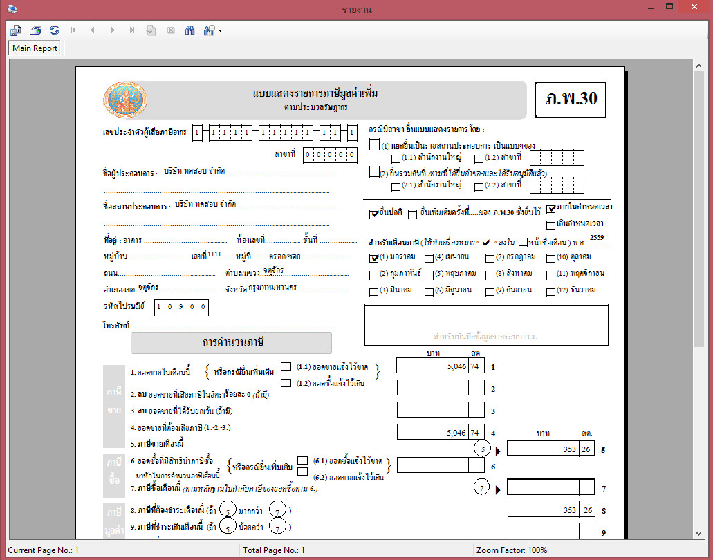Click the เกินกำหนดเวลา checkbox

click(x=550, y=225)
